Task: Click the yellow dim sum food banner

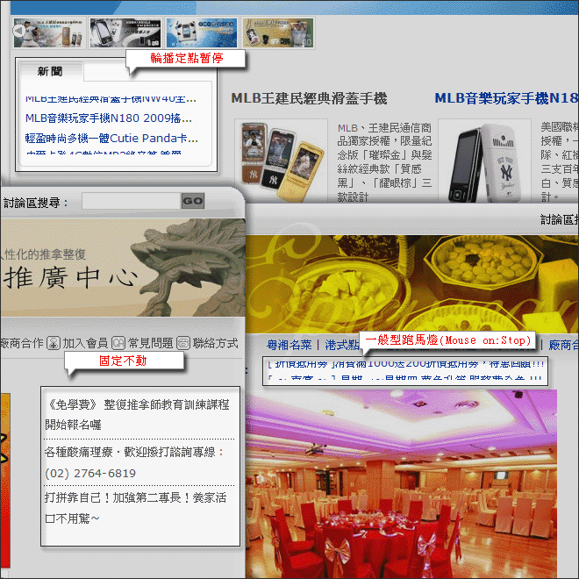Action: pos(412,284)
